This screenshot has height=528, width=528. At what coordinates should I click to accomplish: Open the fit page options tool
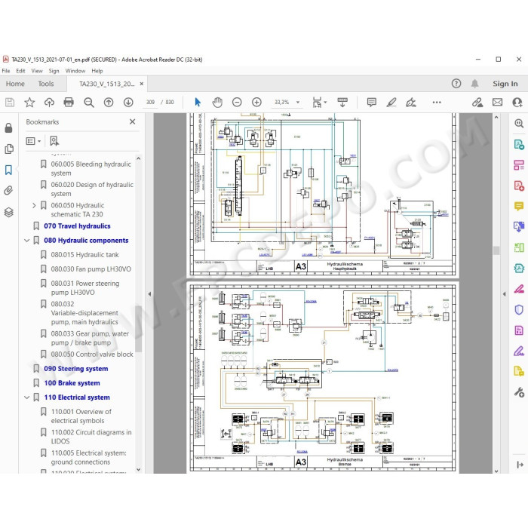[x=319, y=103]
